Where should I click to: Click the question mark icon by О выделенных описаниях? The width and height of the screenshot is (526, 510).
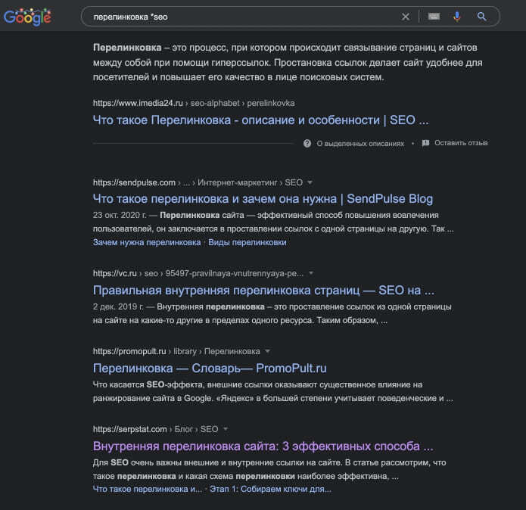point(307,144)
